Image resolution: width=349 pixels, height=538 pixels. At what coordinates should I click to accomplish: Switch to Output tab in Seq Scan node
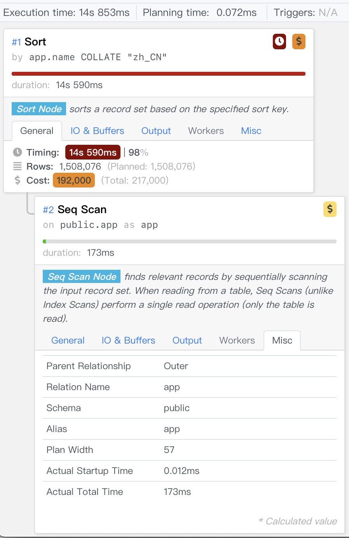click(x=187, y=340)
